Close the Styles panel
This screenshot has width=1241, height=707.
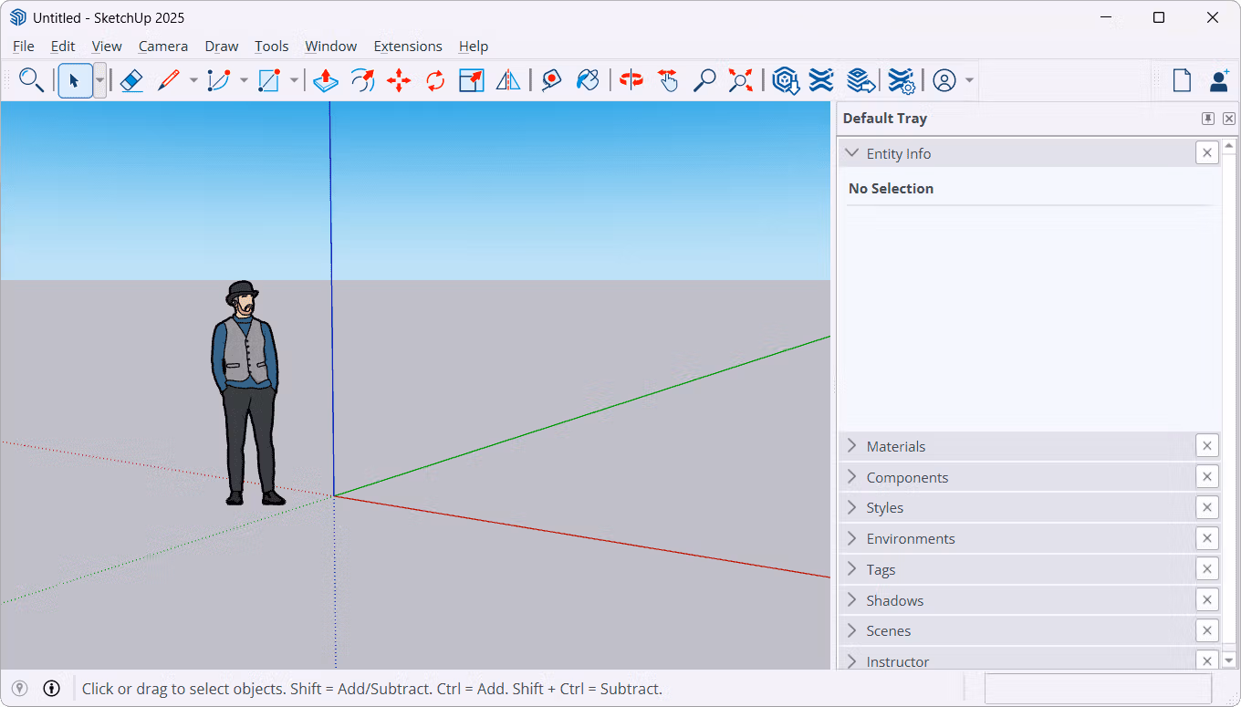(1207, 507)
